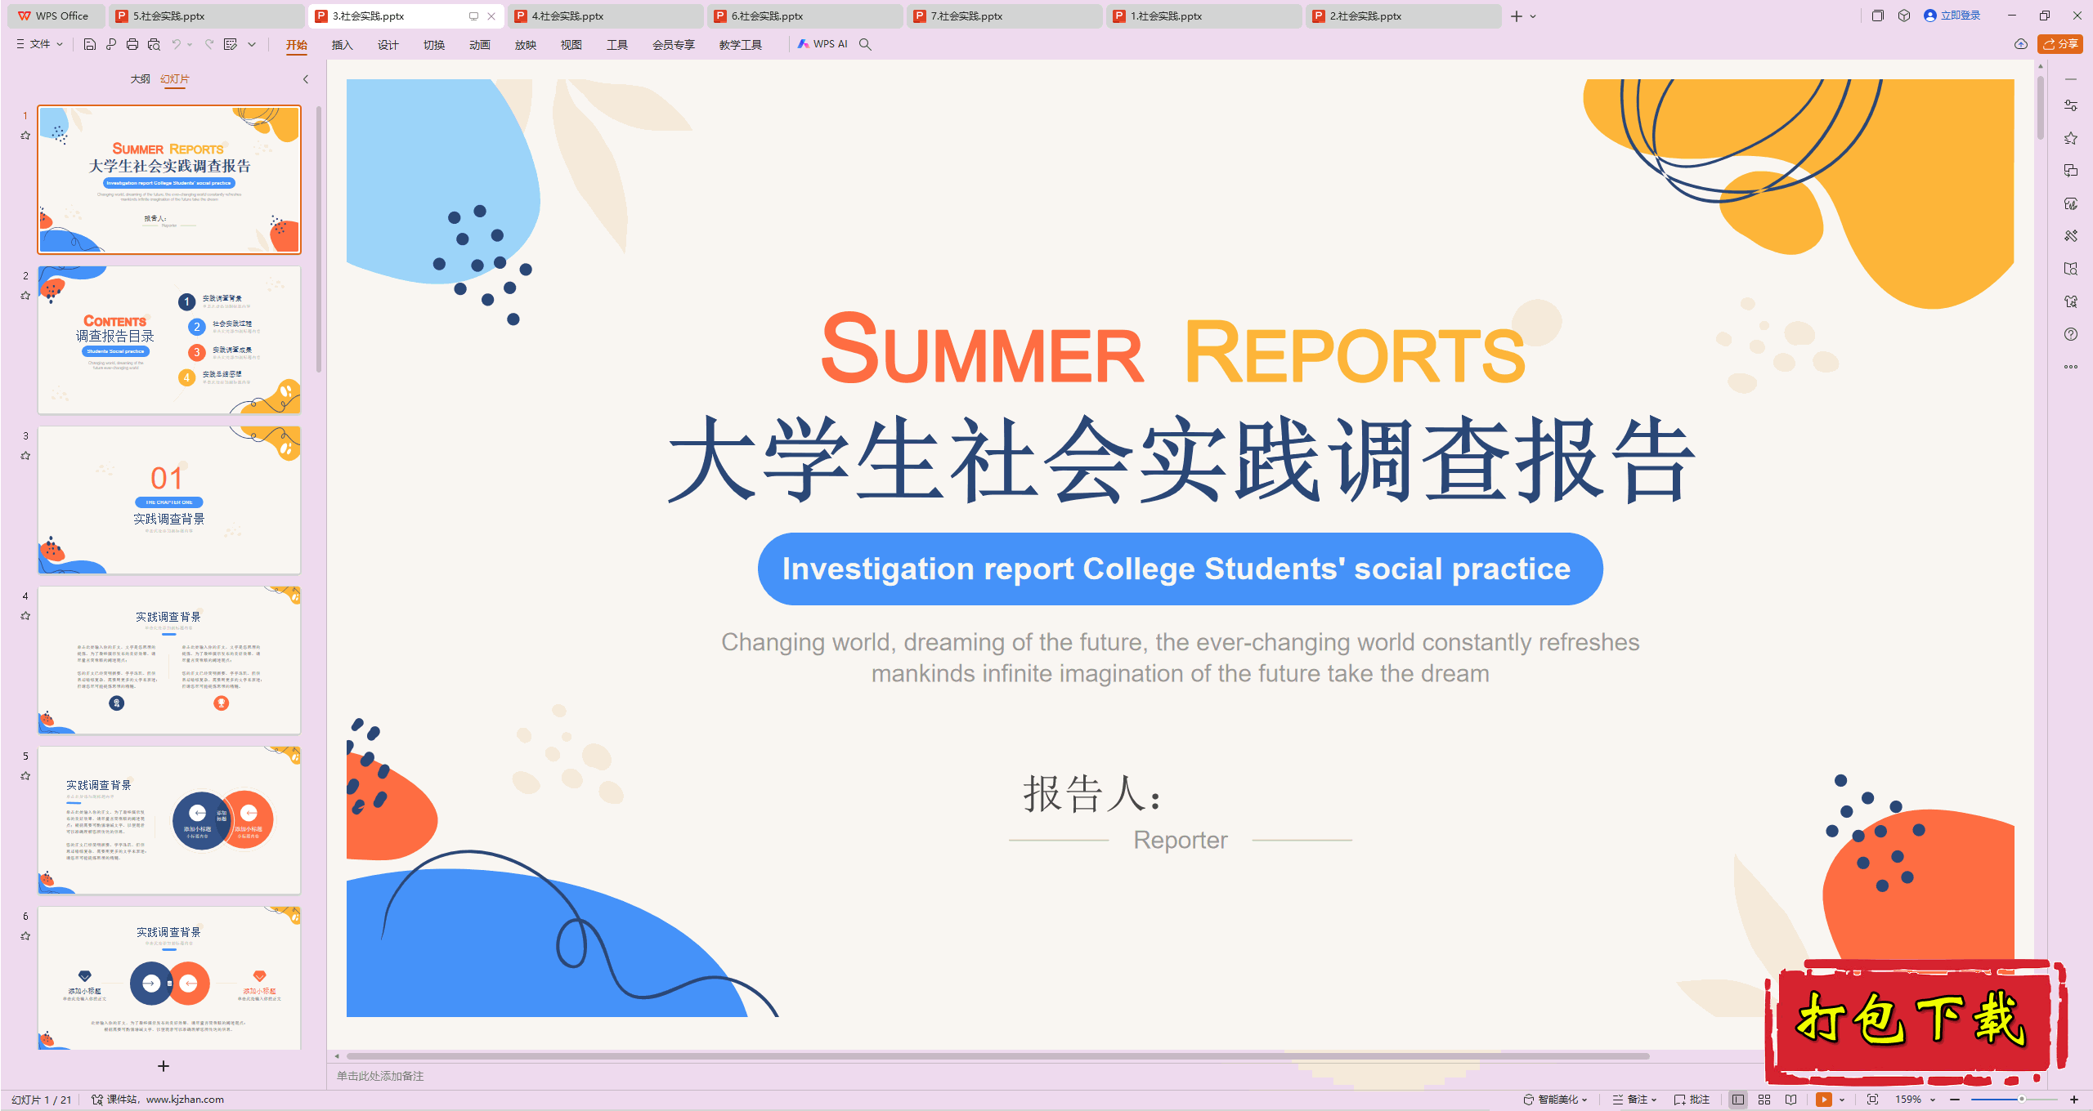2093x1111 pixels.
Task: Select slide 2 contents thumbnail
Action: click(x=169, y=340)
